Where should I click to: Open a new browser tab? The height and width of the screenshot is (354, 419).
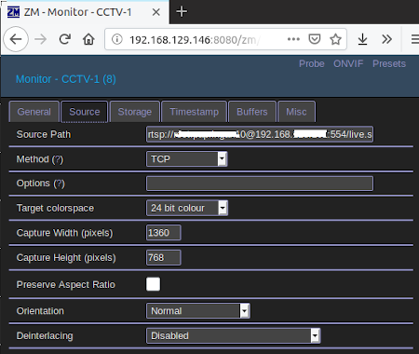point(182,12)
